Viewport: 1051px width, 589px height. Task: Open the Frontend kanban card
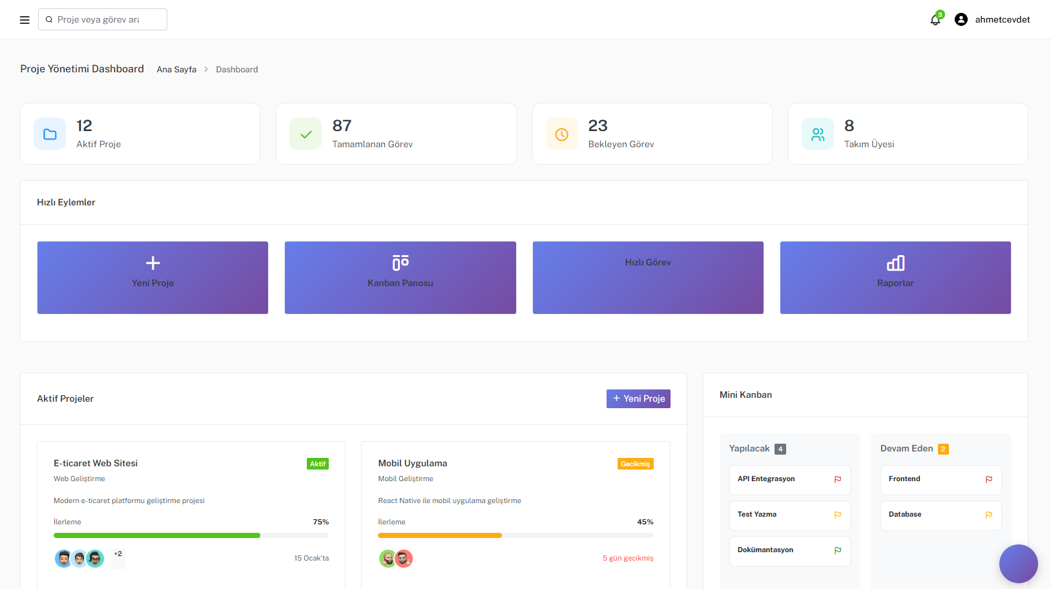930,479
